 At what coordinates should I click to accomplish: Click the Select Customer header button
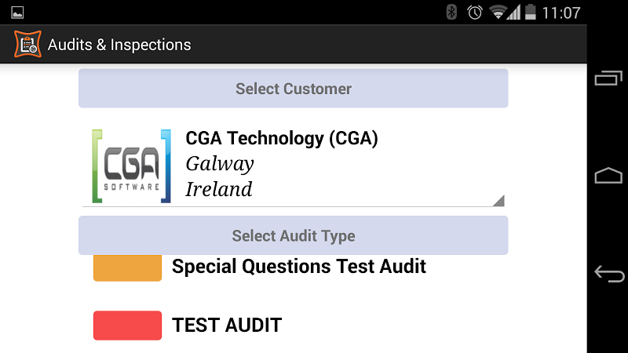pos(293,89)
